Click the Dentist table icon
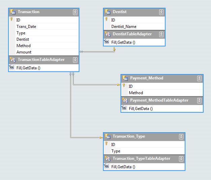 (108, 12)
